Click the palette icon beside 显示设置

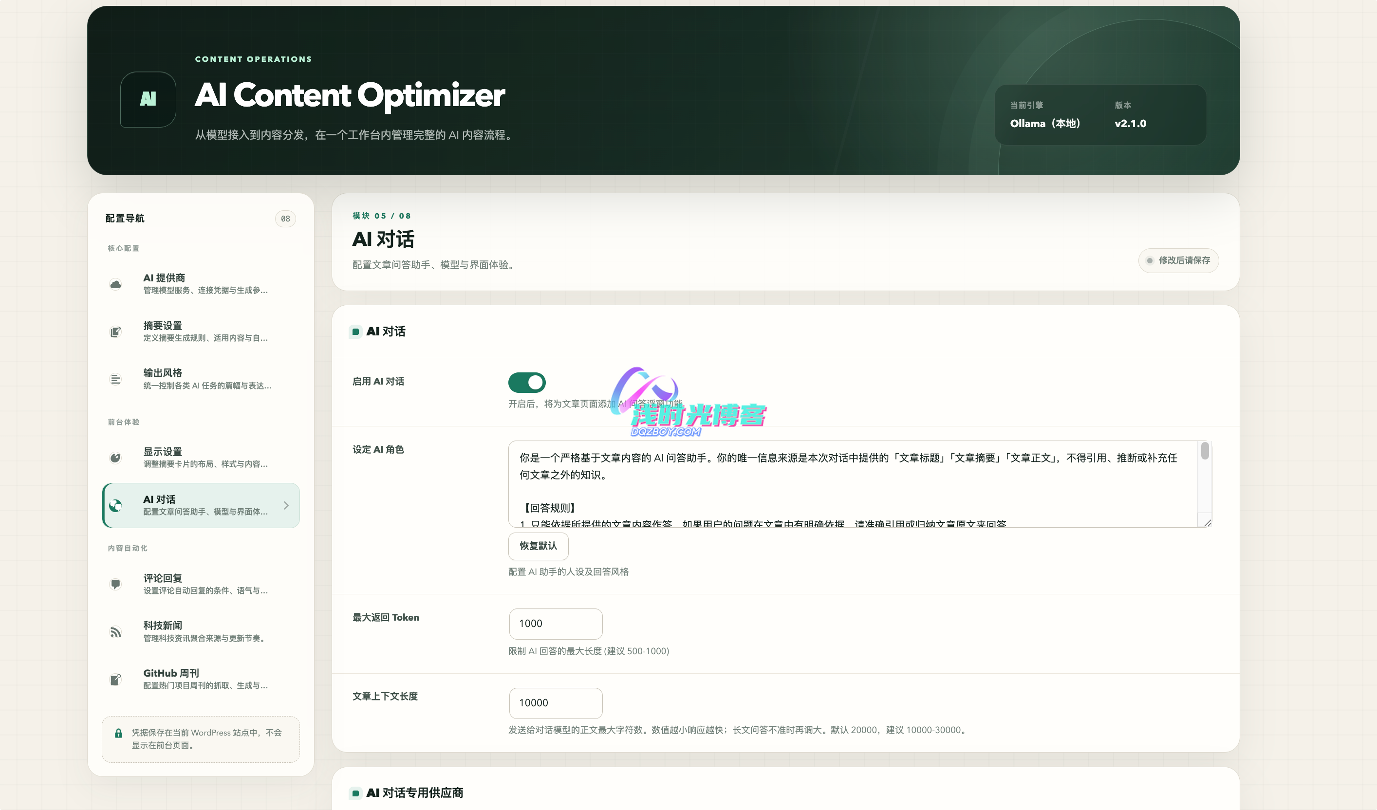click(115, 458)
